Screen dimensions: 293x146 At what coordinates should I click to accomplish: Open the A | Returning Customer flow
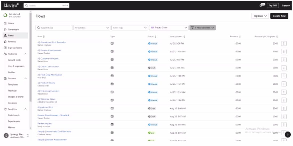pos(48,91)
